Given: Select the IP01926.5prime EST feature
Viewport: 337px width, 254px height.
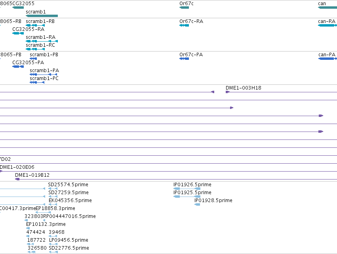Looking at the screenshot, I should 187,189.
